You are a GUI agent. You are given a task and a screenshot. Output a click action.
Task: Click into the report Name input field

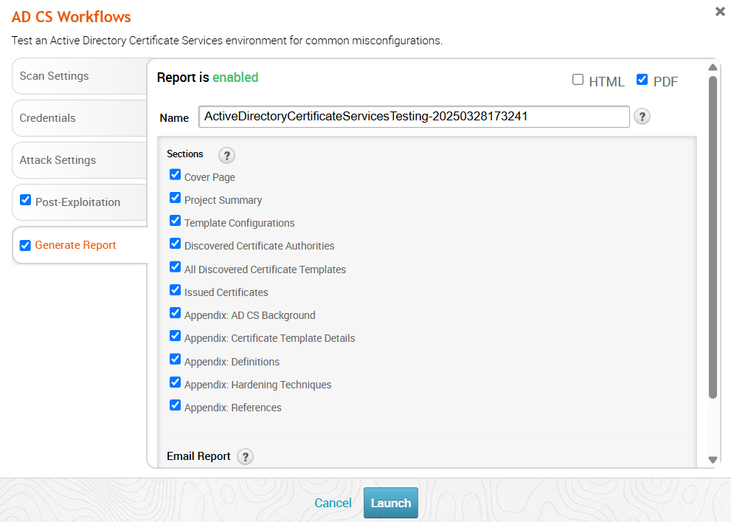[x=413, y=117]
